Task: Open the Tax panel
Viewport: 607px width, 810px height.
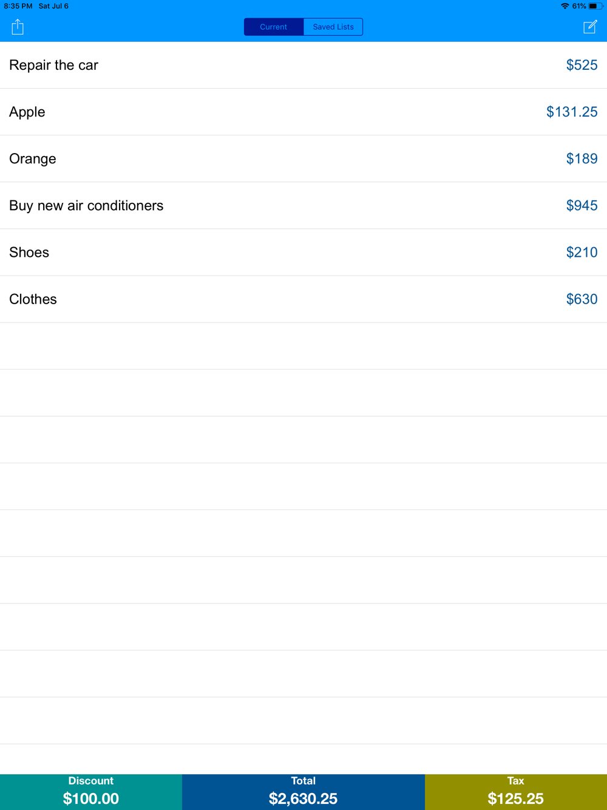Action: point(516,792)
